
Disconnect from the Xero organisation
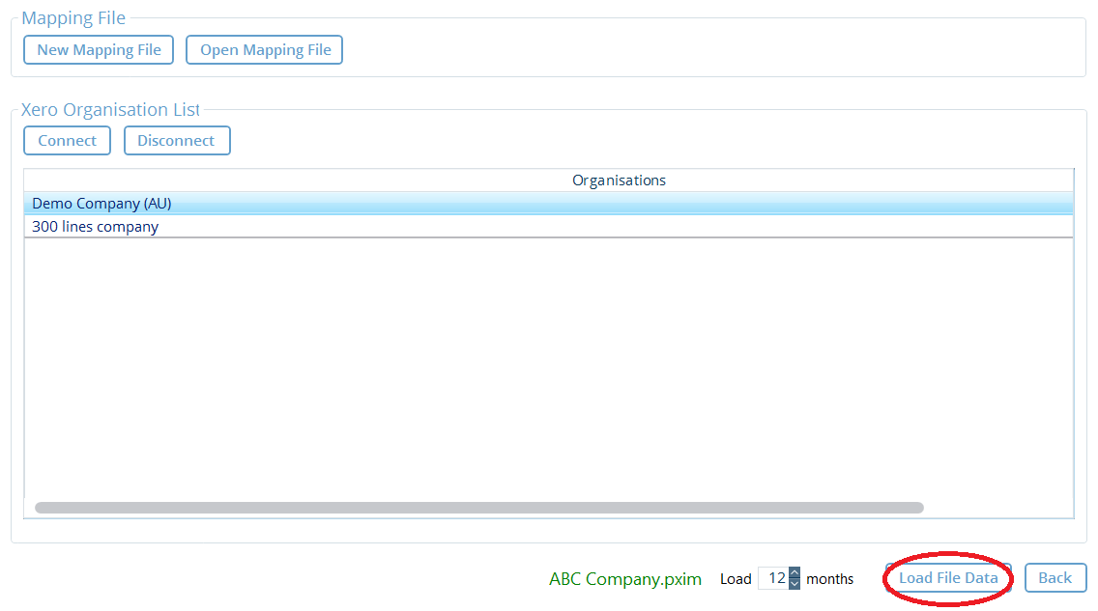tap(177, 140)
